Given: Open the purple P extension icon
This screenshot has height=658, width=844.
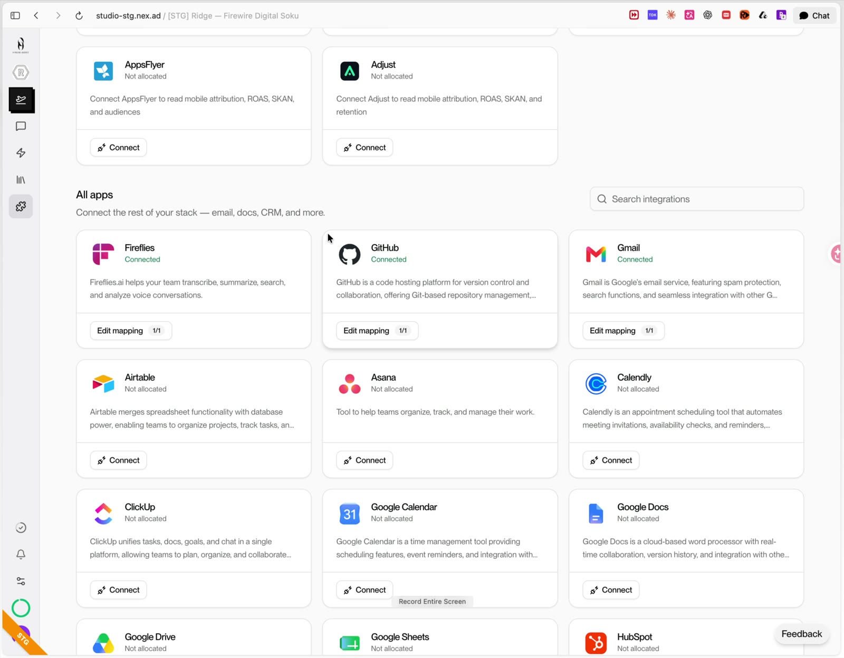Looking at the screenshot, I should [781, 15].
